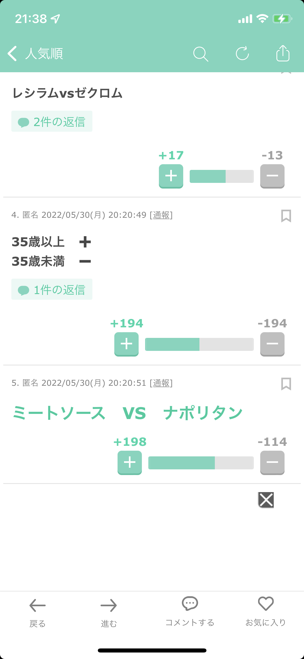Viewport: 304px width, 659px height.
Task: Dismiss the ad with X button
Action: pos(266,500)
